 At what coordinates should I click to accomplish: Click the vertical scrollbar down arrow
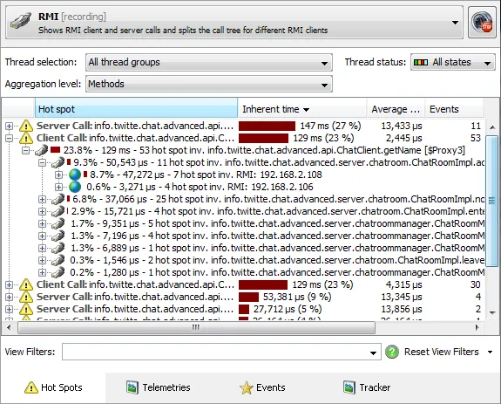[x=492, y=313]
